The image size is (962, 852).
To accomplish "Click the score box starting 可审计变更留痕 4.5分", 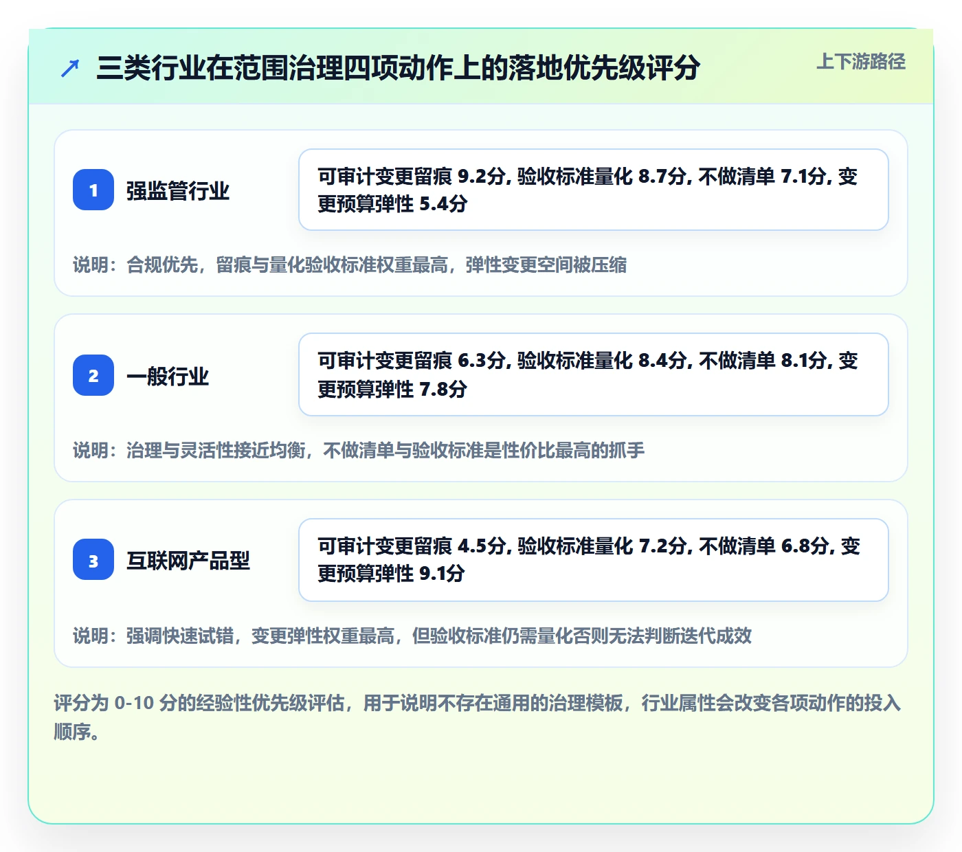I will click(x=594, y=560).
